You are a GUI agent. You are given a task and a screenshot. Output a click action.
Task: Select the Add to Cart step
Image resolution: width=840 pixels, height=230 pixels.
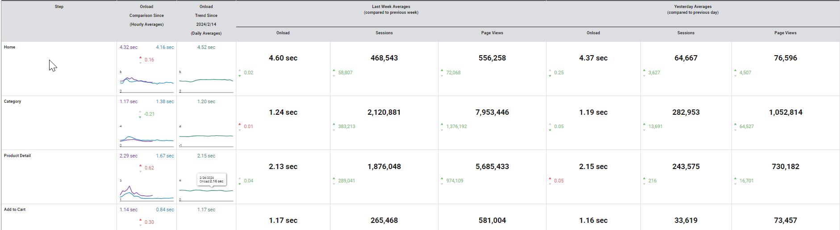[15, 210]
